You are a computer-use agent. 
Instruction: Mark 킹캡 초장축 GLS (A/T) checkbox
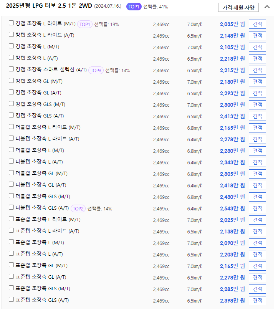click(11, 115)
